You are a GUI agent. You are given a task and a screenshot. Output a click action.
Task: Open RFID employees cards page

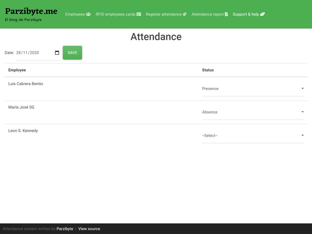point(118,14)
